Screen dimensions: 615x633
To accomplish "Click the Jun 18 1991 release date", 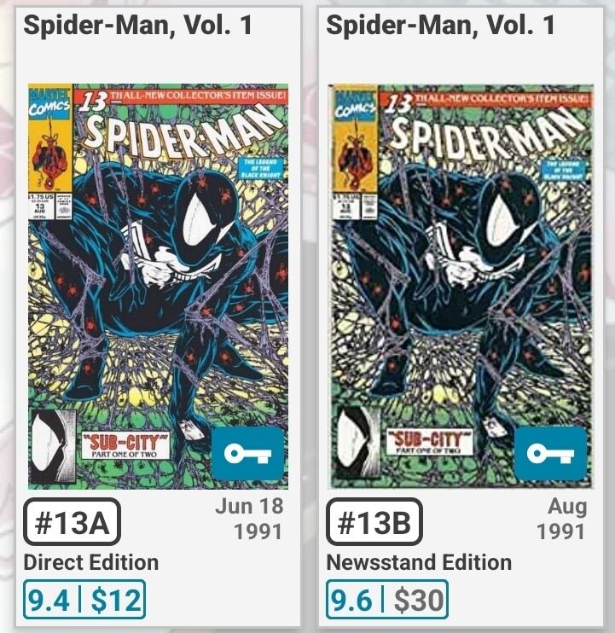I will (x=249, y=519).
